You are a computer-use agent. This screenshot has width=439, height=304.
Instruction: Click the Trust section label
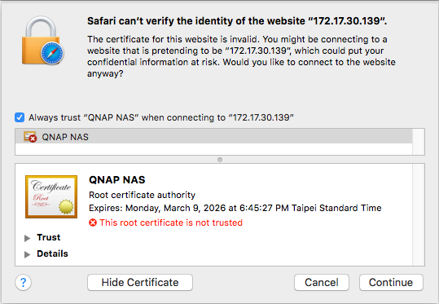coord(48,237)
